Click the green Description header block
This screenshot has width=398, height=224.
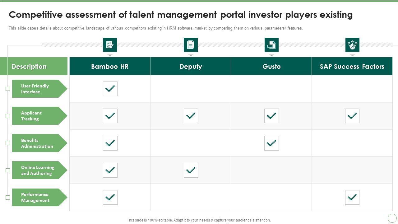[34, 66]
